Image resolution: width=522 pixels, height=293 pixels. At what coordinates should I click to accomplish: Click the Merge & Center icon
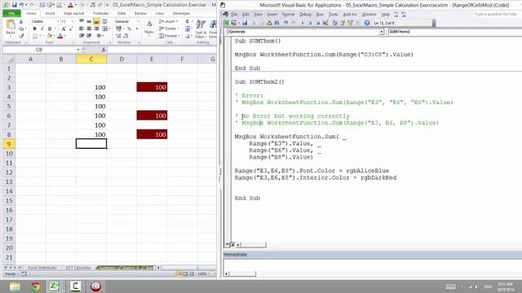tap(104, 29)
